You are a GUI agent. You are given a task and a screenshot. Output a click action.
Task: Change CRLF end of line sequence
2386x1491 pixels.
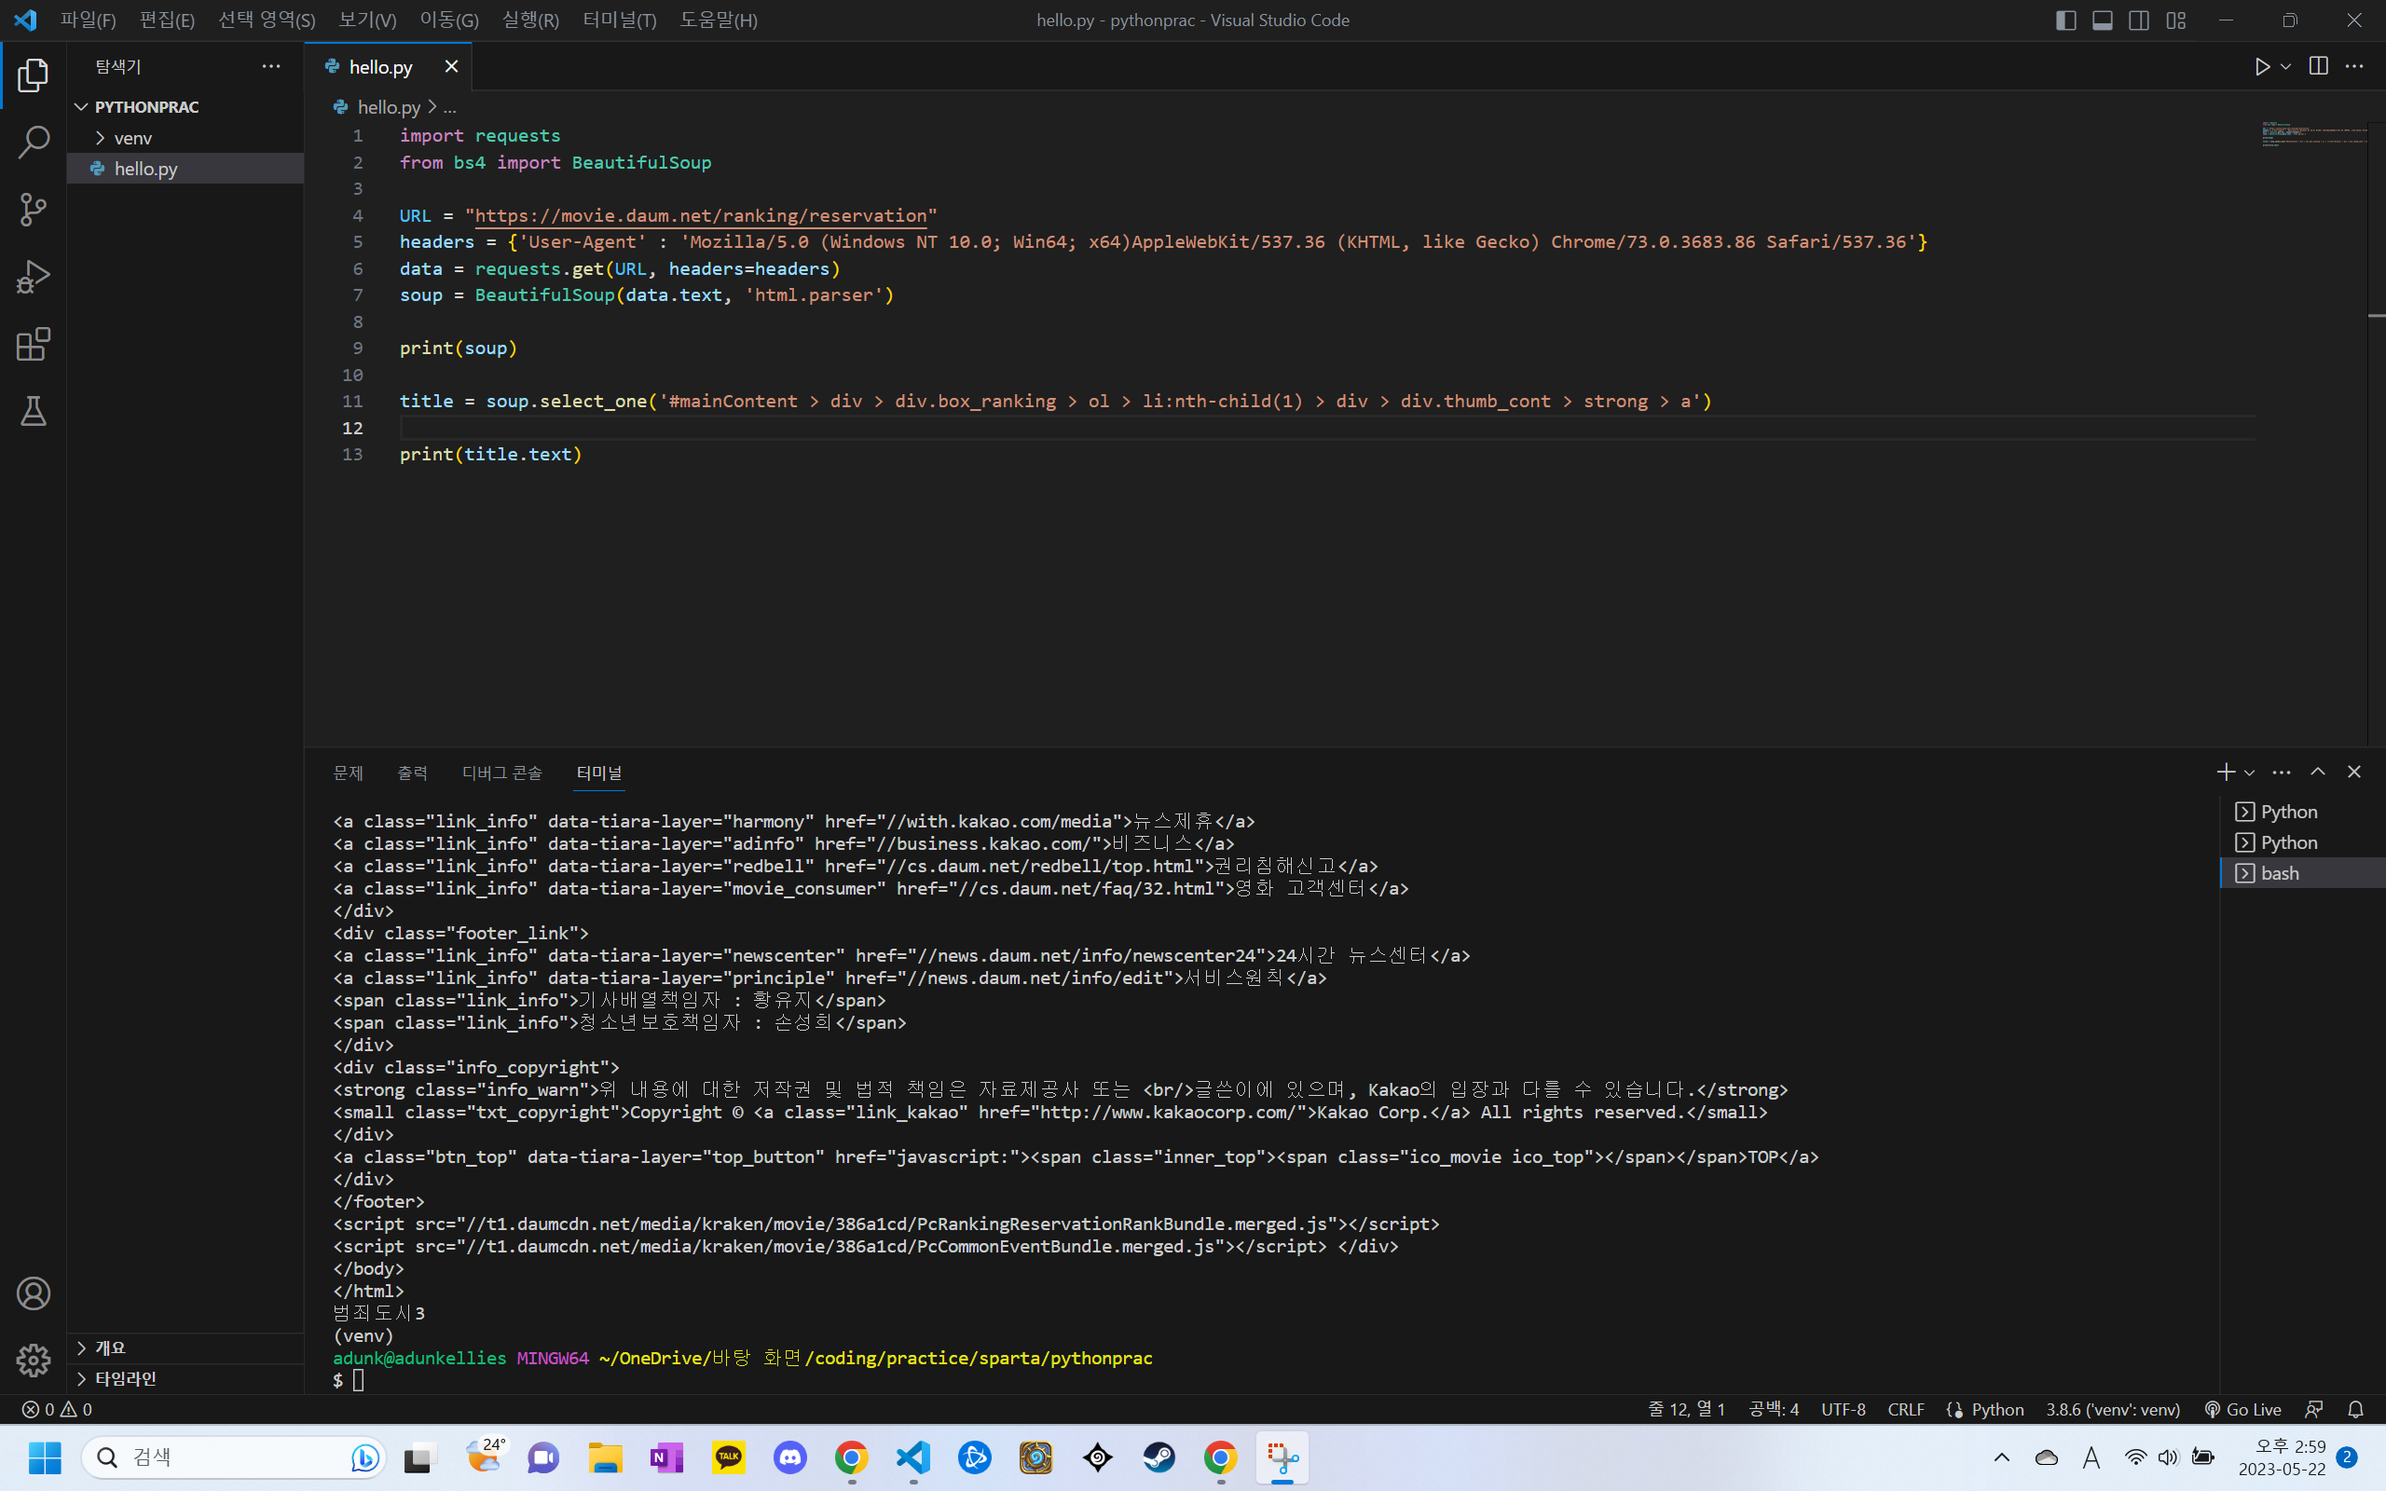[x=1906, y=1409]
